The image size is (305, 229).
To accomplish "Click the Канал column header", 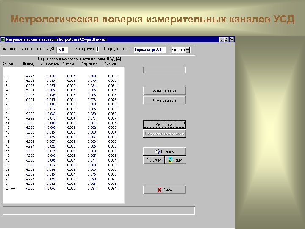I will coord(8,64).
